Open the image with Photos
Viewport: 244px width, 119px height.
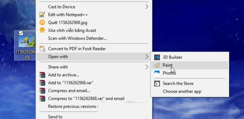190,73
